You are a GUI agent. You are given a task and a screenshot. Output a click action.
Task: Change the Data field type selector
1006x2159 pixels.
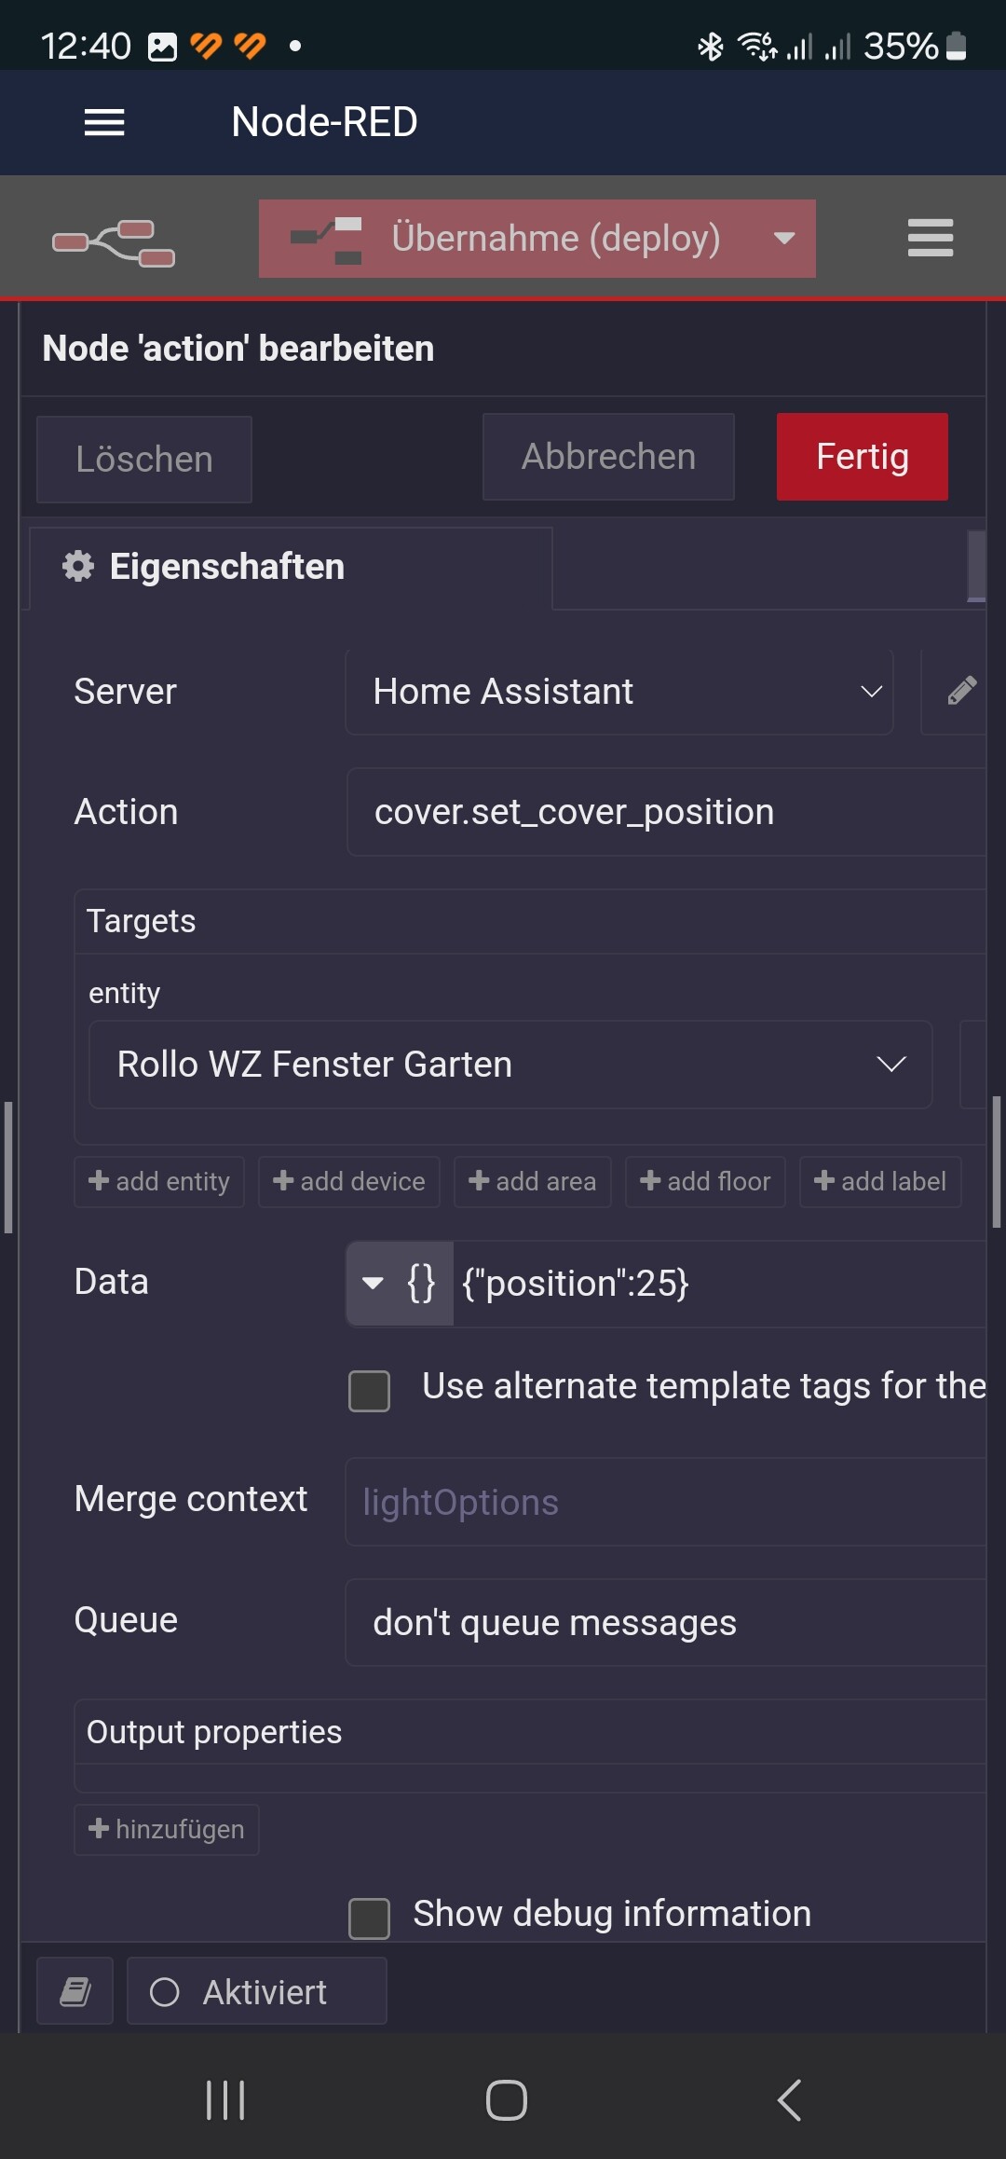[400, 1284]
